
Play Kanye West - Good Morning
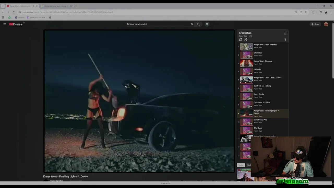click(263, 46)
